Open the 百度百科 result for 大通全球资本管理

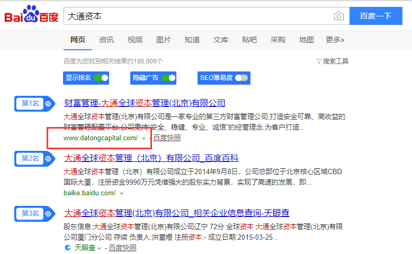pos(151,158)
